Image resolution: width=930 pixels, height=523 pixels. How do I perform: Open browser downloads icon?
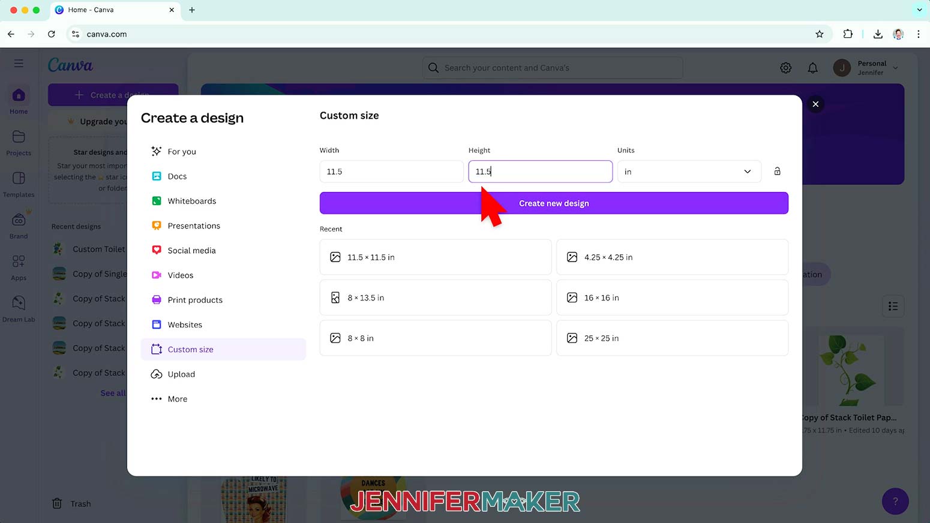pos(878,34)
